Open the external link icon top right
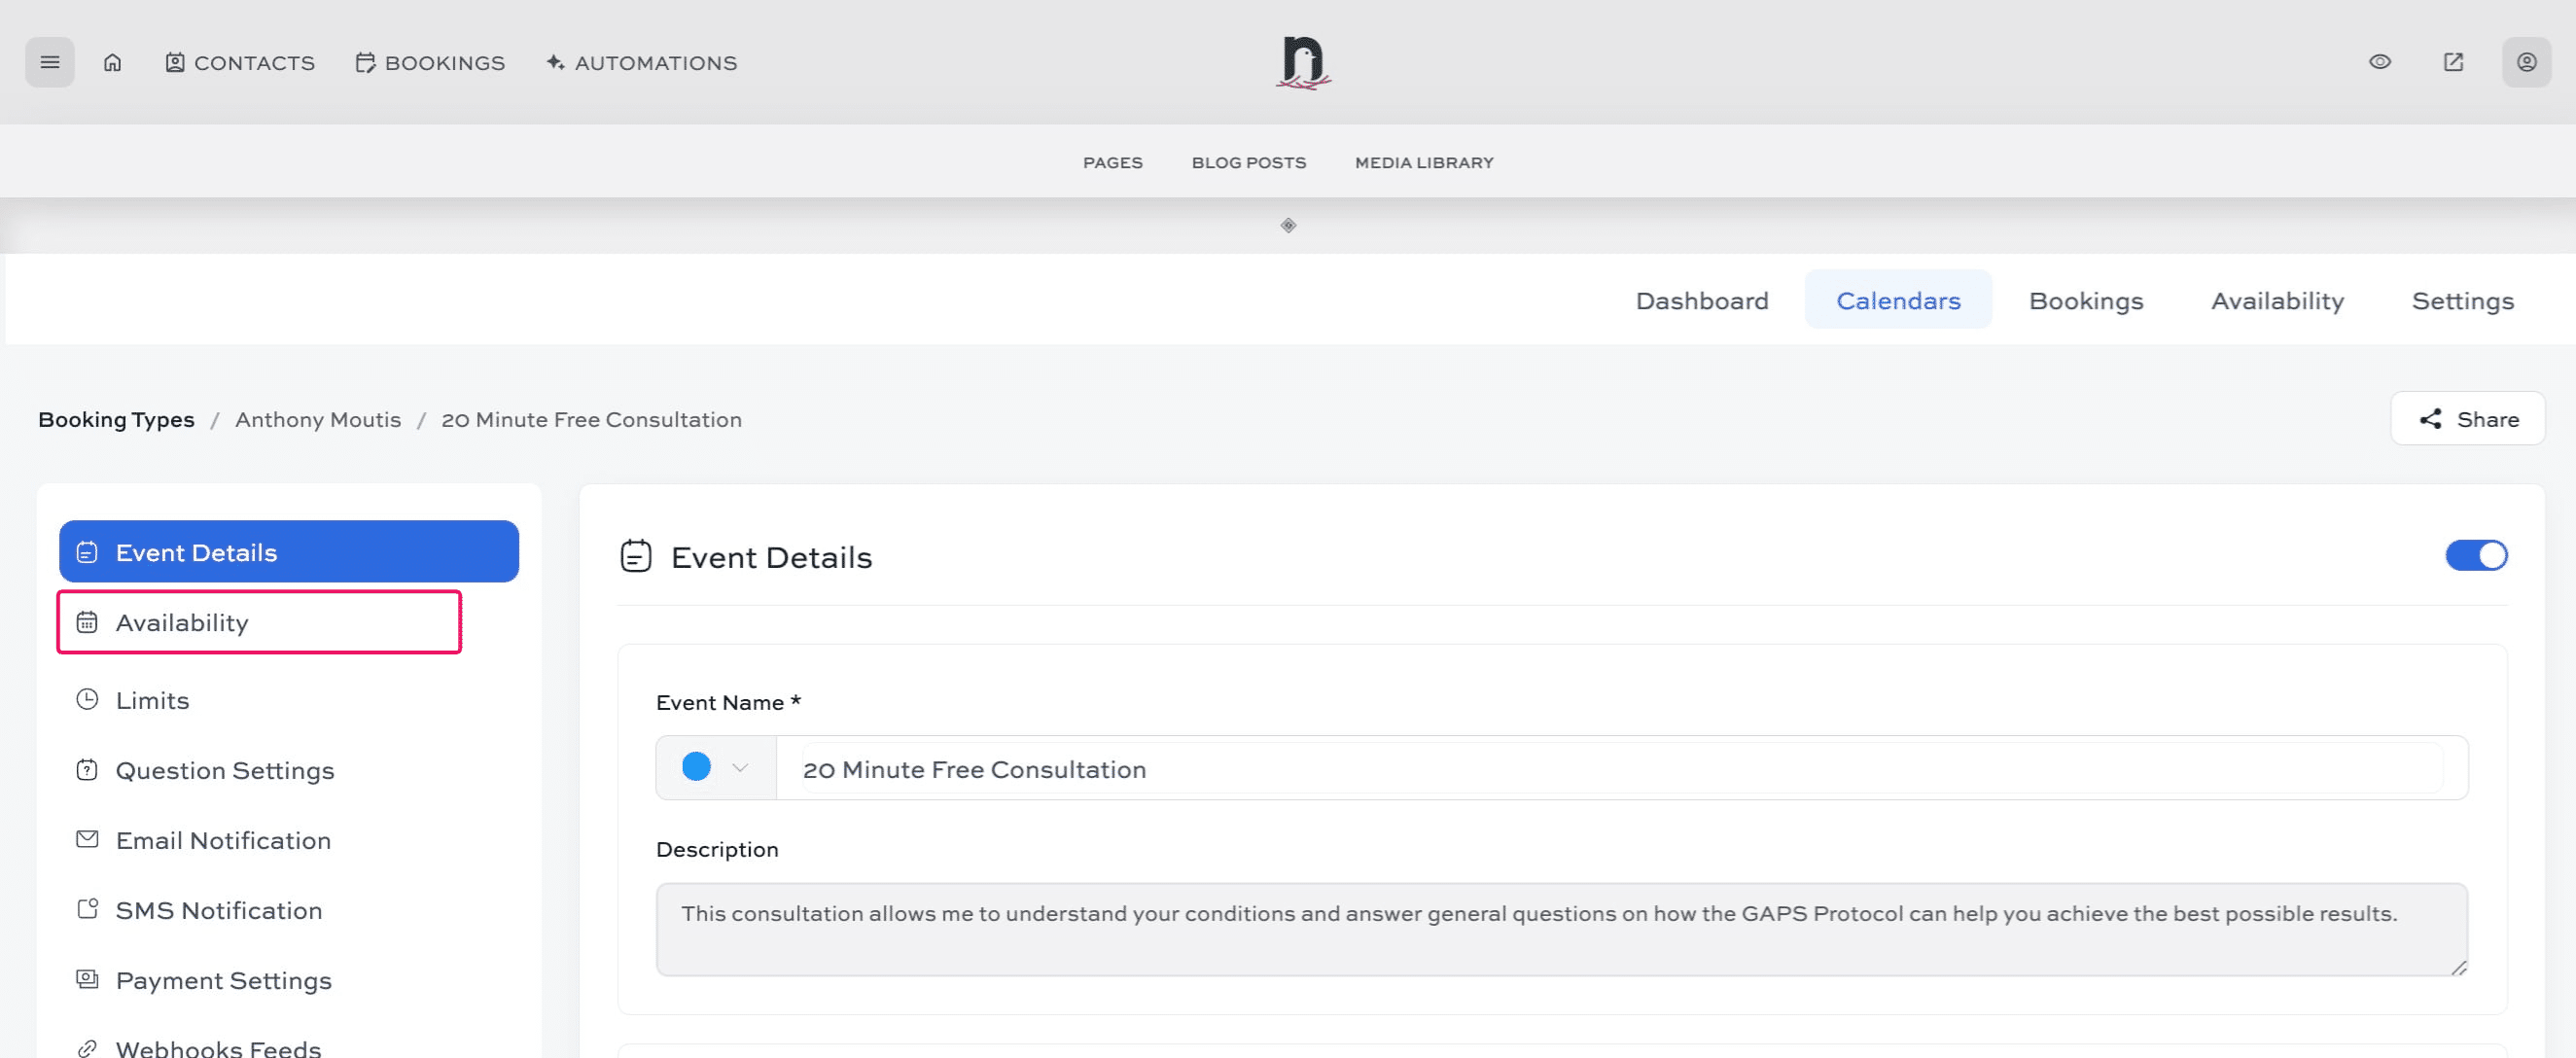 pyautogui.click(x=2453, y=62)
